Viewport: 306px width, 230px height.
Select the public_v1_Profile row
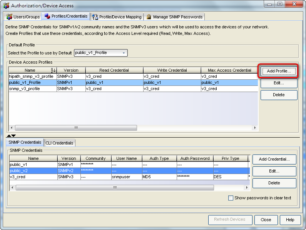point(133,83)
